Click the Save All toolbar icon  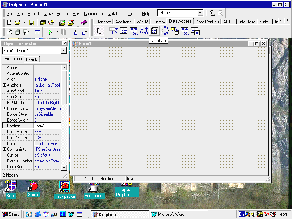point(43,23)
